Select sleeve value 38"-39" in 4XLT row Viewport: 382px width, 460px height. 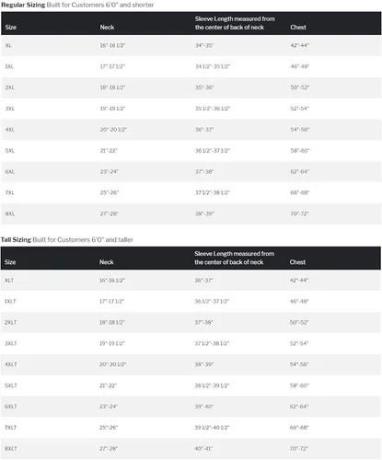click(x=203, y=364)
